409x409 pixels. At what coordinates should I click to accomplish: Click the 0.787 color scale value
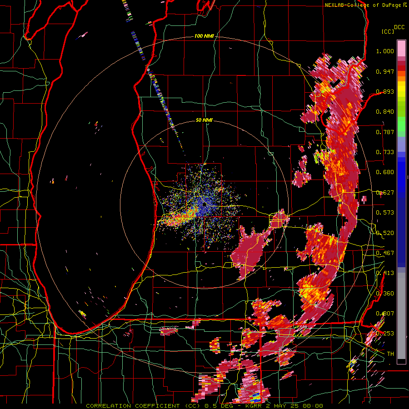(x=385, y=132)
